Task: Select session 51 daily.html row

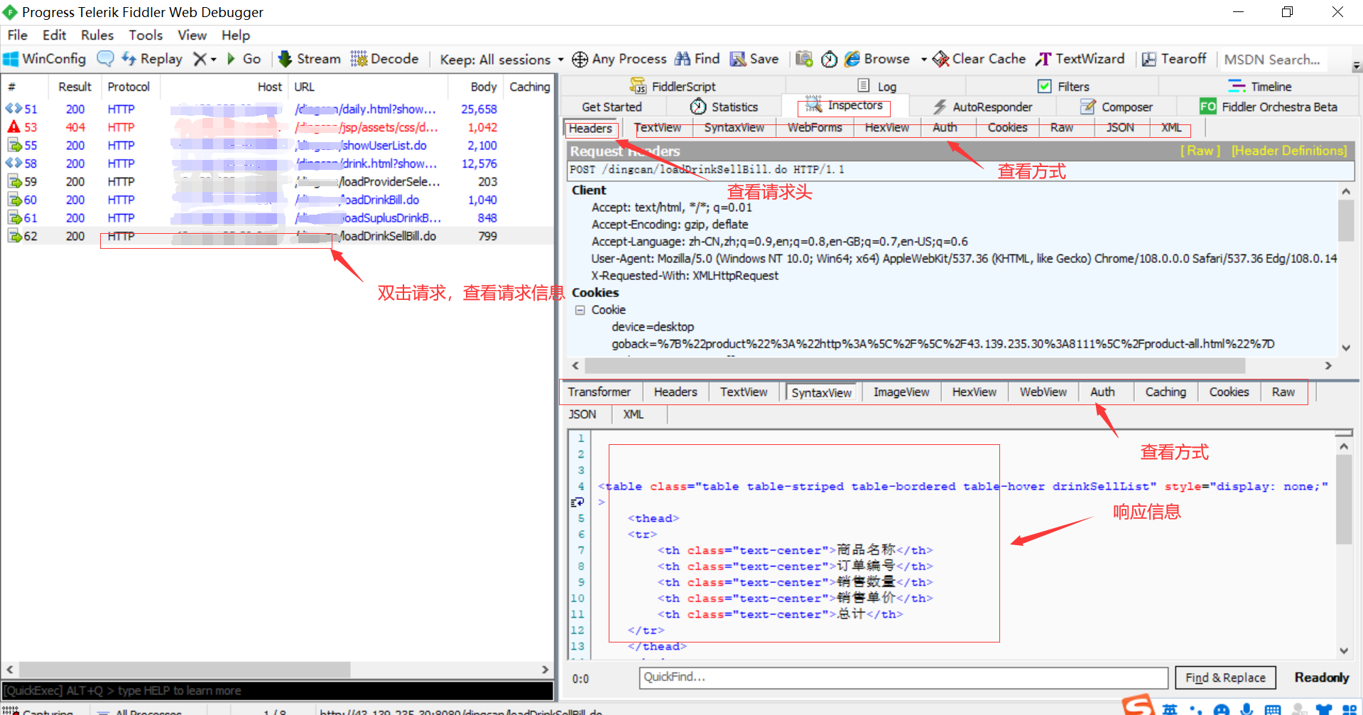Action: 277,109
